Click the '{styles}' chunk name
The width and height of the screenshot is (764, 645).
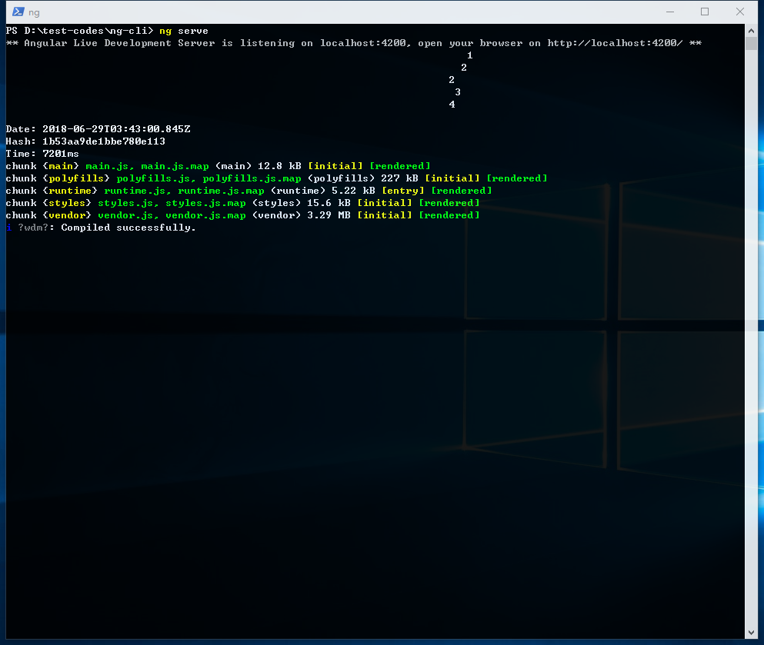coord(67,203)
